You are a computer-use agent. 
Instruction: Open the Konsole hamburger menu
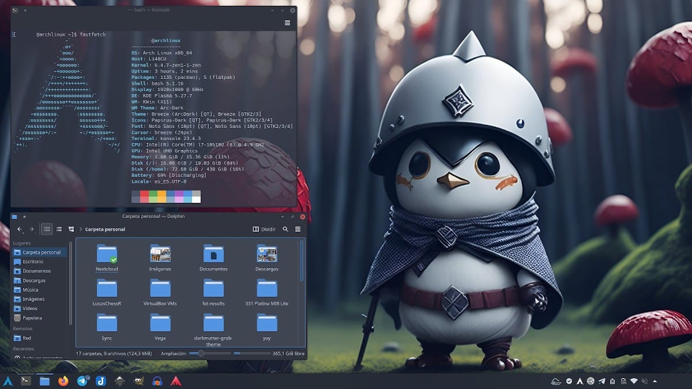pos(287,22)
